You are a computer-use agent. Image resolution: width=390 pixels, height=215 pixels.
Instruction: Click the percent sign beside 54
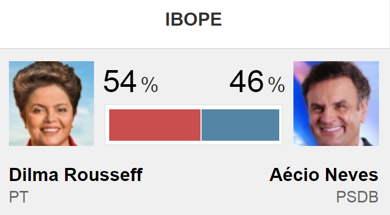coord(150,85)
